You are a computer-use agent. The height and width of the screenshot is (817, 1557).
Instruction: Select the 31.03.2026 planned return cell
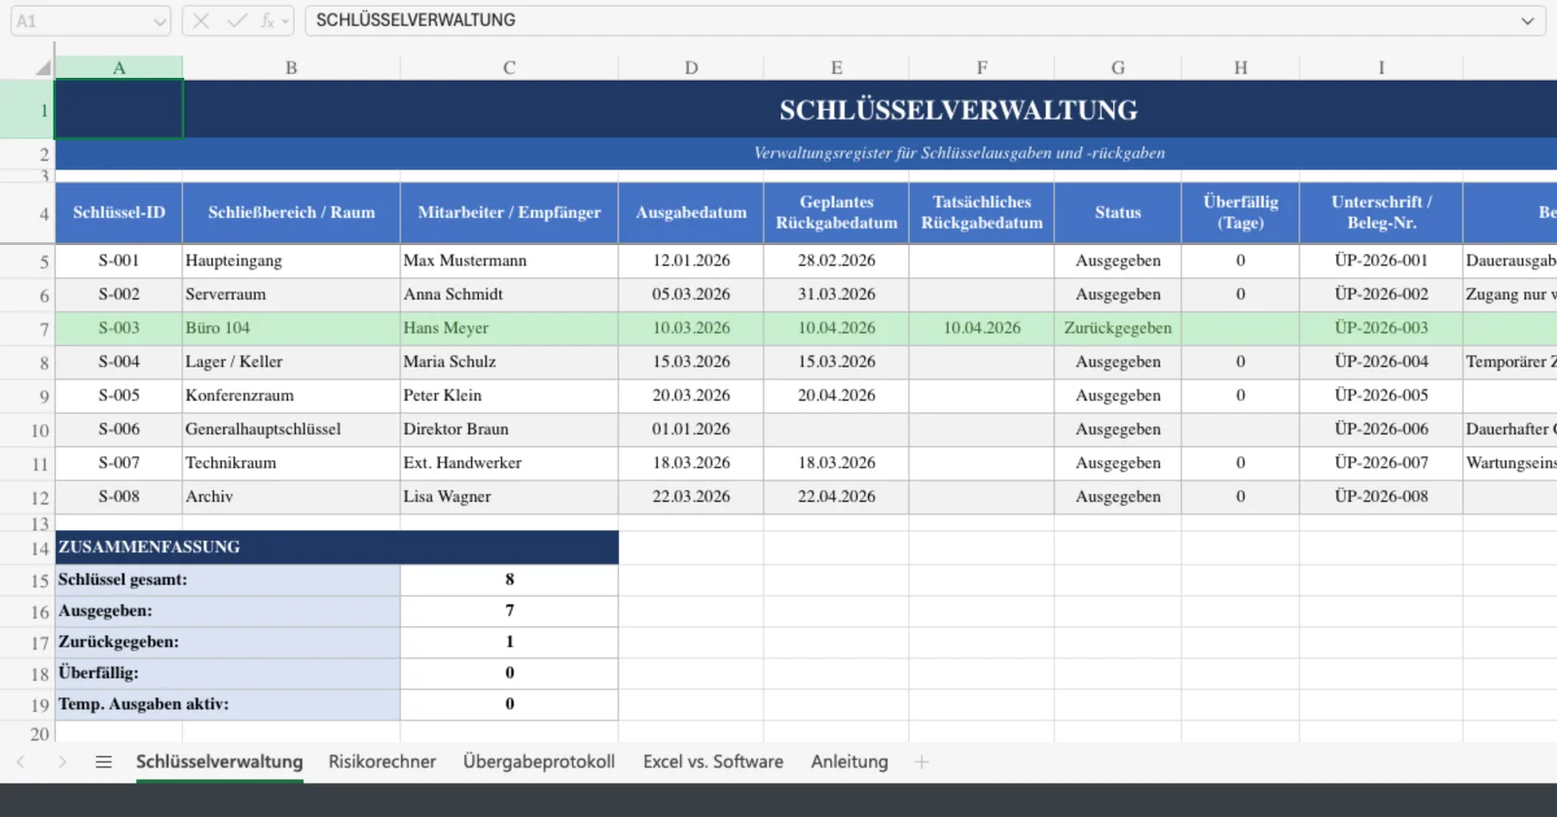coord(836,295)
